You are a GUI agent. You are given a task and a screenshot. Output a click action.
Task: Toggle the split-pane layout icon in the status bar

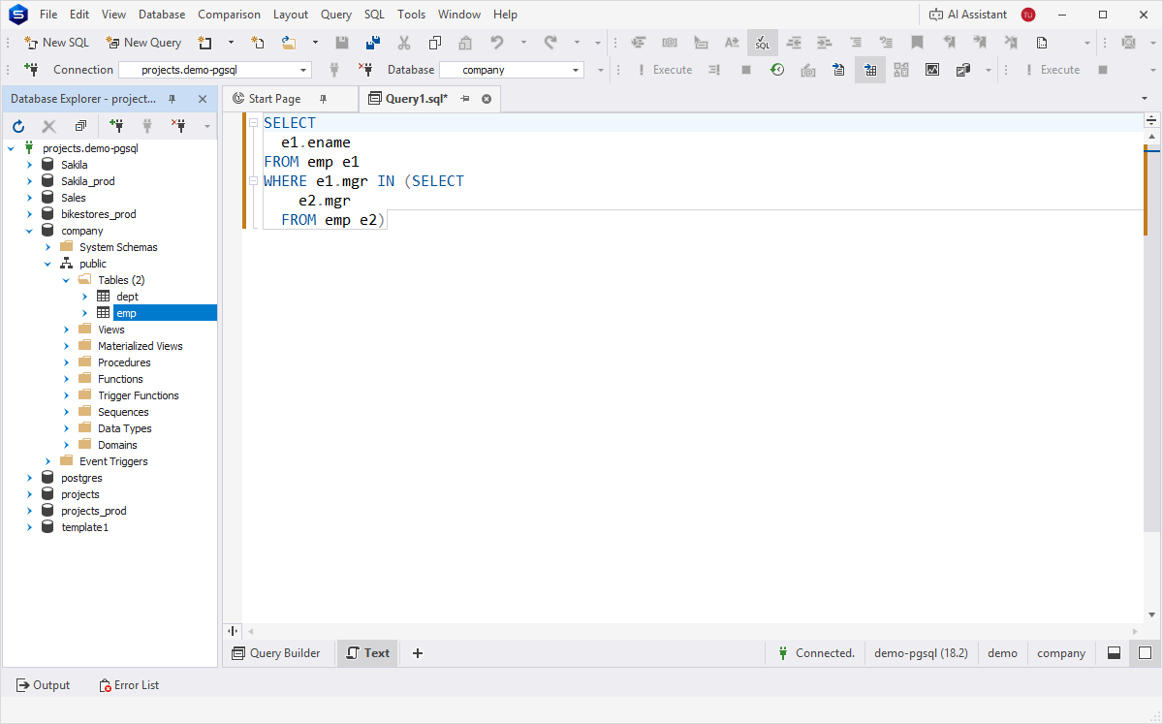[x=1115, y=653]
